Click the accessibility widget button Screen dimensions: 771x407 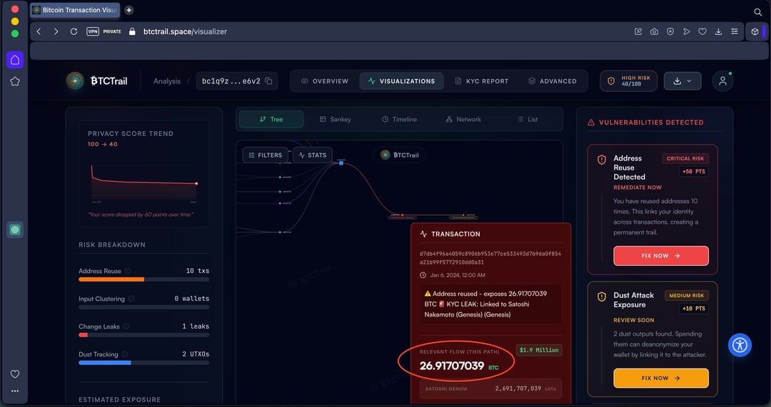740,345
